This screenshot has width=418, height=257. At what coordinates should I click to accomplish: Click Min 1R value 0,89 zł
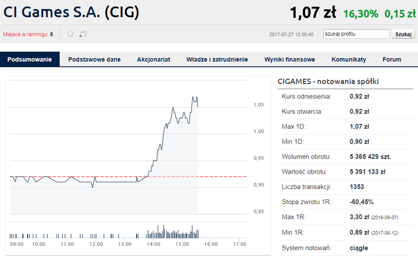click(359, 232)
